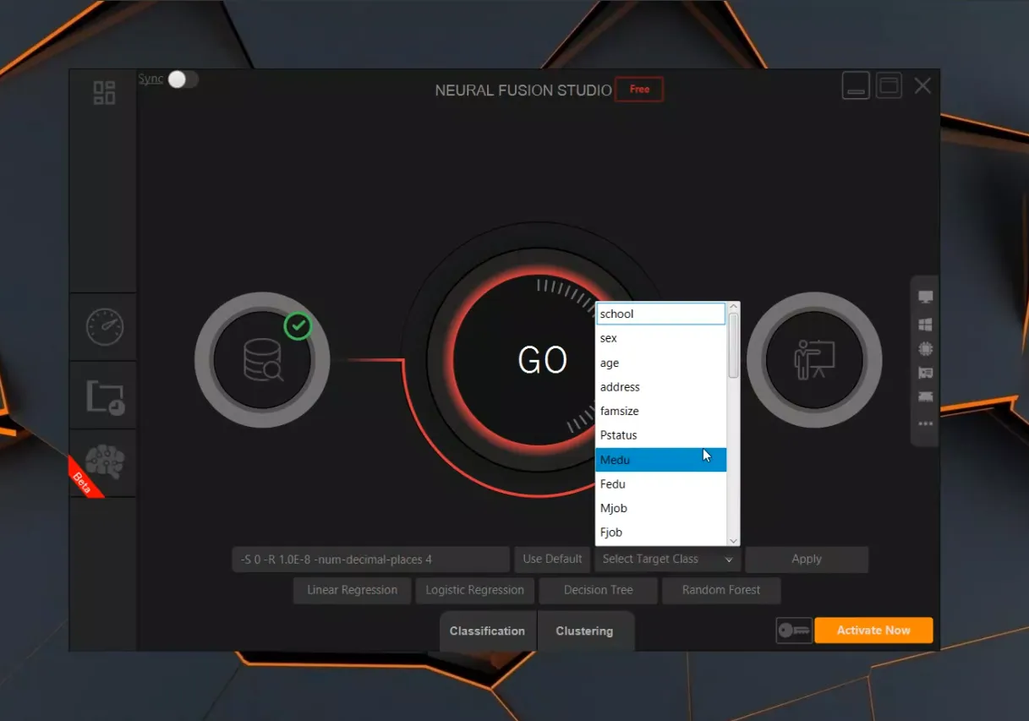Choose Mjob in the target list
The height and width of the screenshot is (721, 1029).
click(660, 508)
